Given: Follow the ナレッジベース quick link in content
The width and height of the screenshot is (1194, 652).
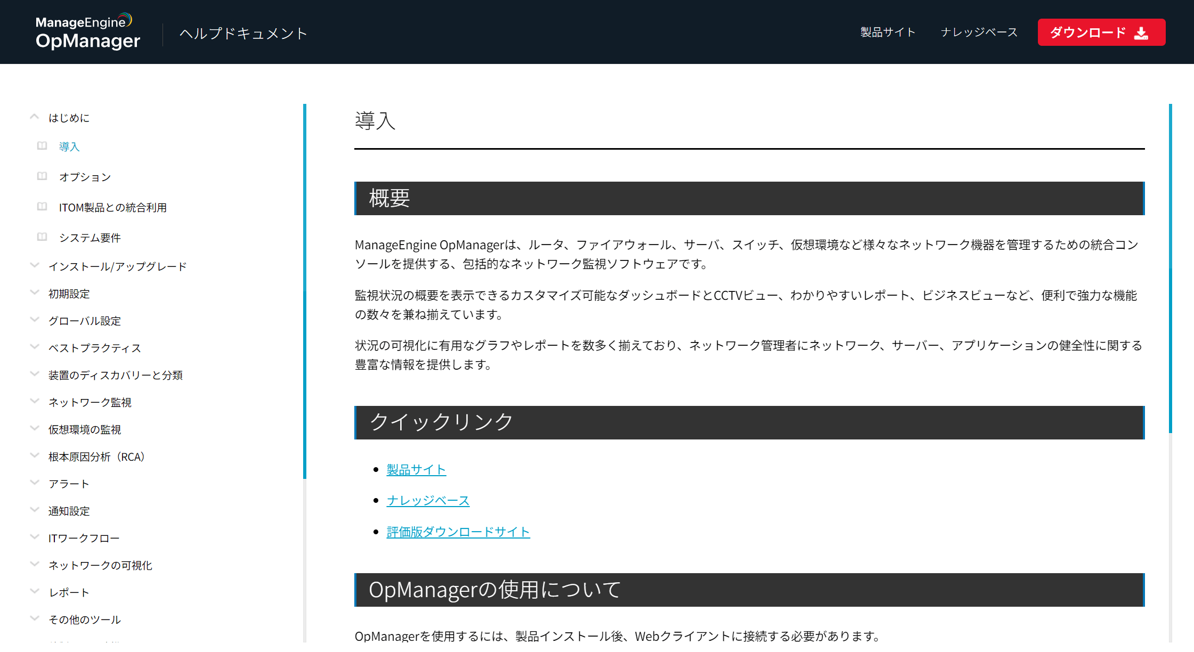Looking at the screenshot, I should 428,500.
